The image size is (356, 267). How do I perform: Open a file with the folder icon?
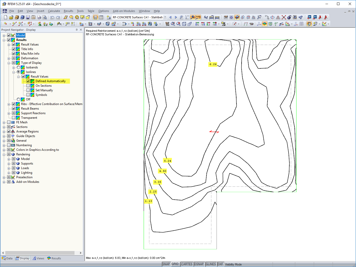point(11,17)
